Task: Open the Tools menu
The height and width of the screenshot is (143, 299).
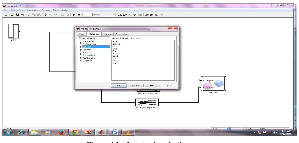Action: pyautogui.click(x=56, y=10)
